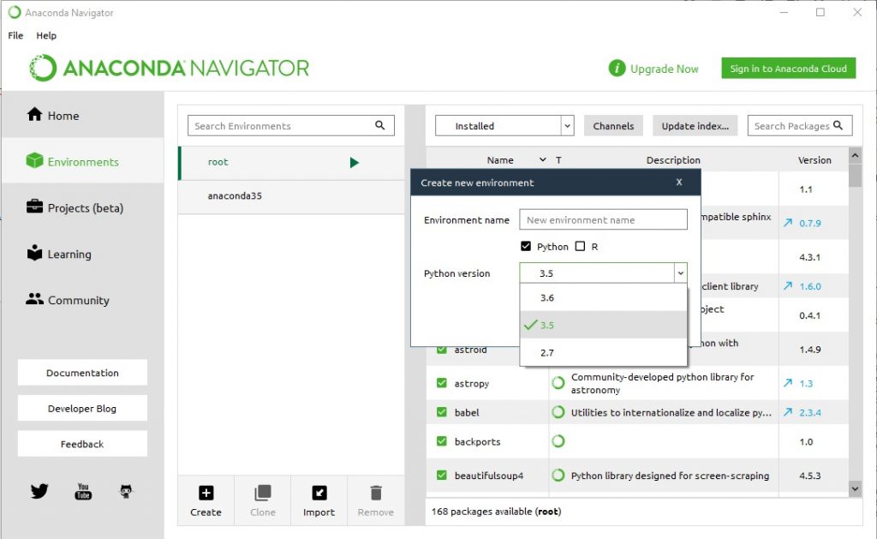
Task: Click the GitHub octocat icon
Action: (127, 491)
